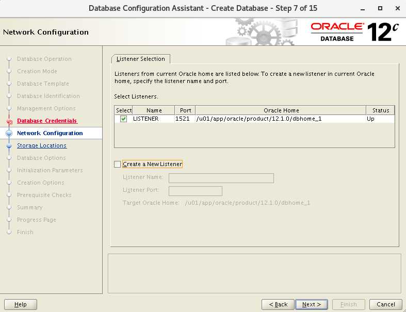
Task: Click the Network Configuration current-step bullet icon
Action: click(x=9, y=134)
